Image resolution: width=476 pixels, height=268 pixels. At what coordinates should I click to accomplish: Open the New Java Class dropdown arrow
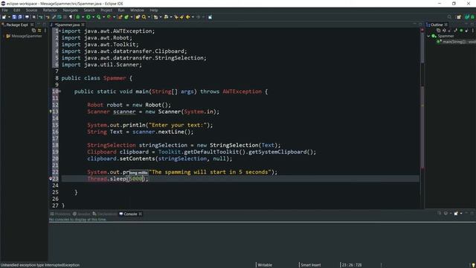pos(132,17)
